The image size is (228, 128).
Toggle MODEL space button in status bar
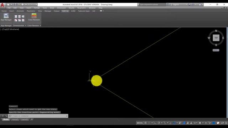click(x=140, y=123)
